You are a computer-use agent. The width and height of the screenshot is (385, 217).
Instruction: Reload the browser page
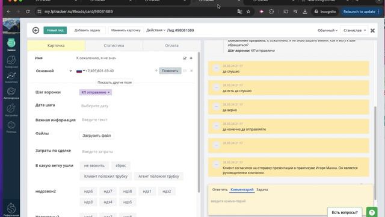(28, 11)
